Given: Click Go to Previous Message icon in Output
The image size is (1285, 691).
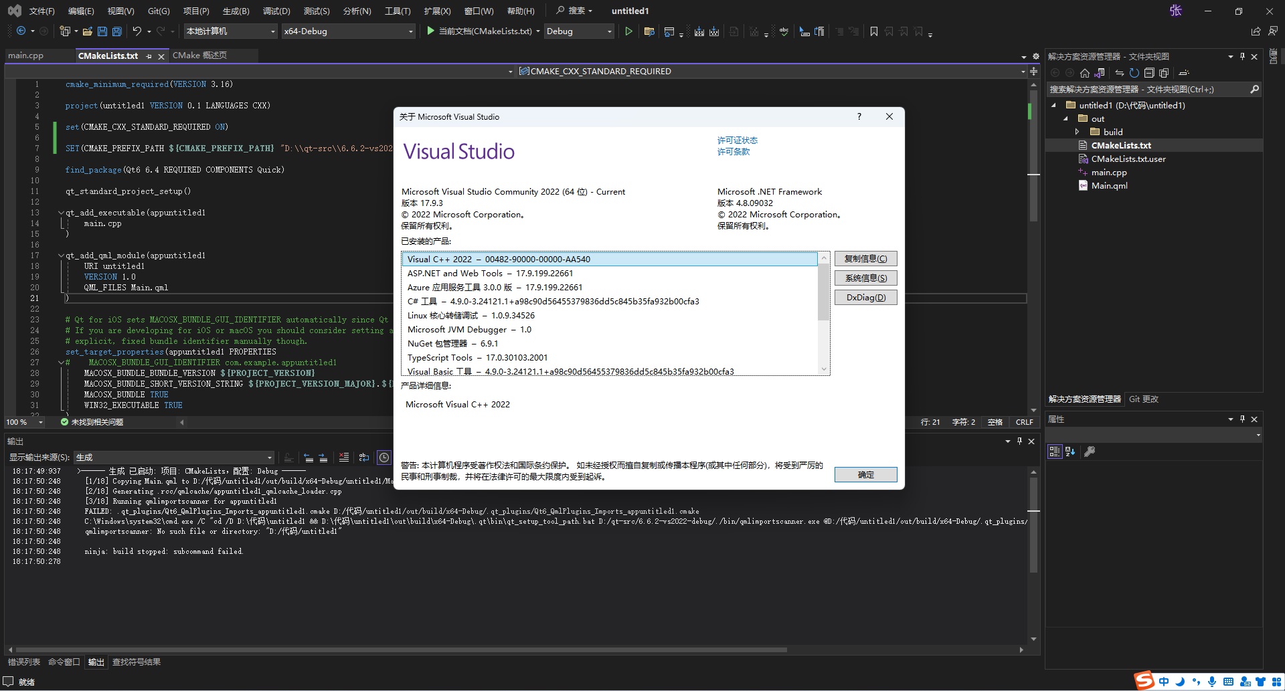Looking at the screenshot, I should pos(309,458).
